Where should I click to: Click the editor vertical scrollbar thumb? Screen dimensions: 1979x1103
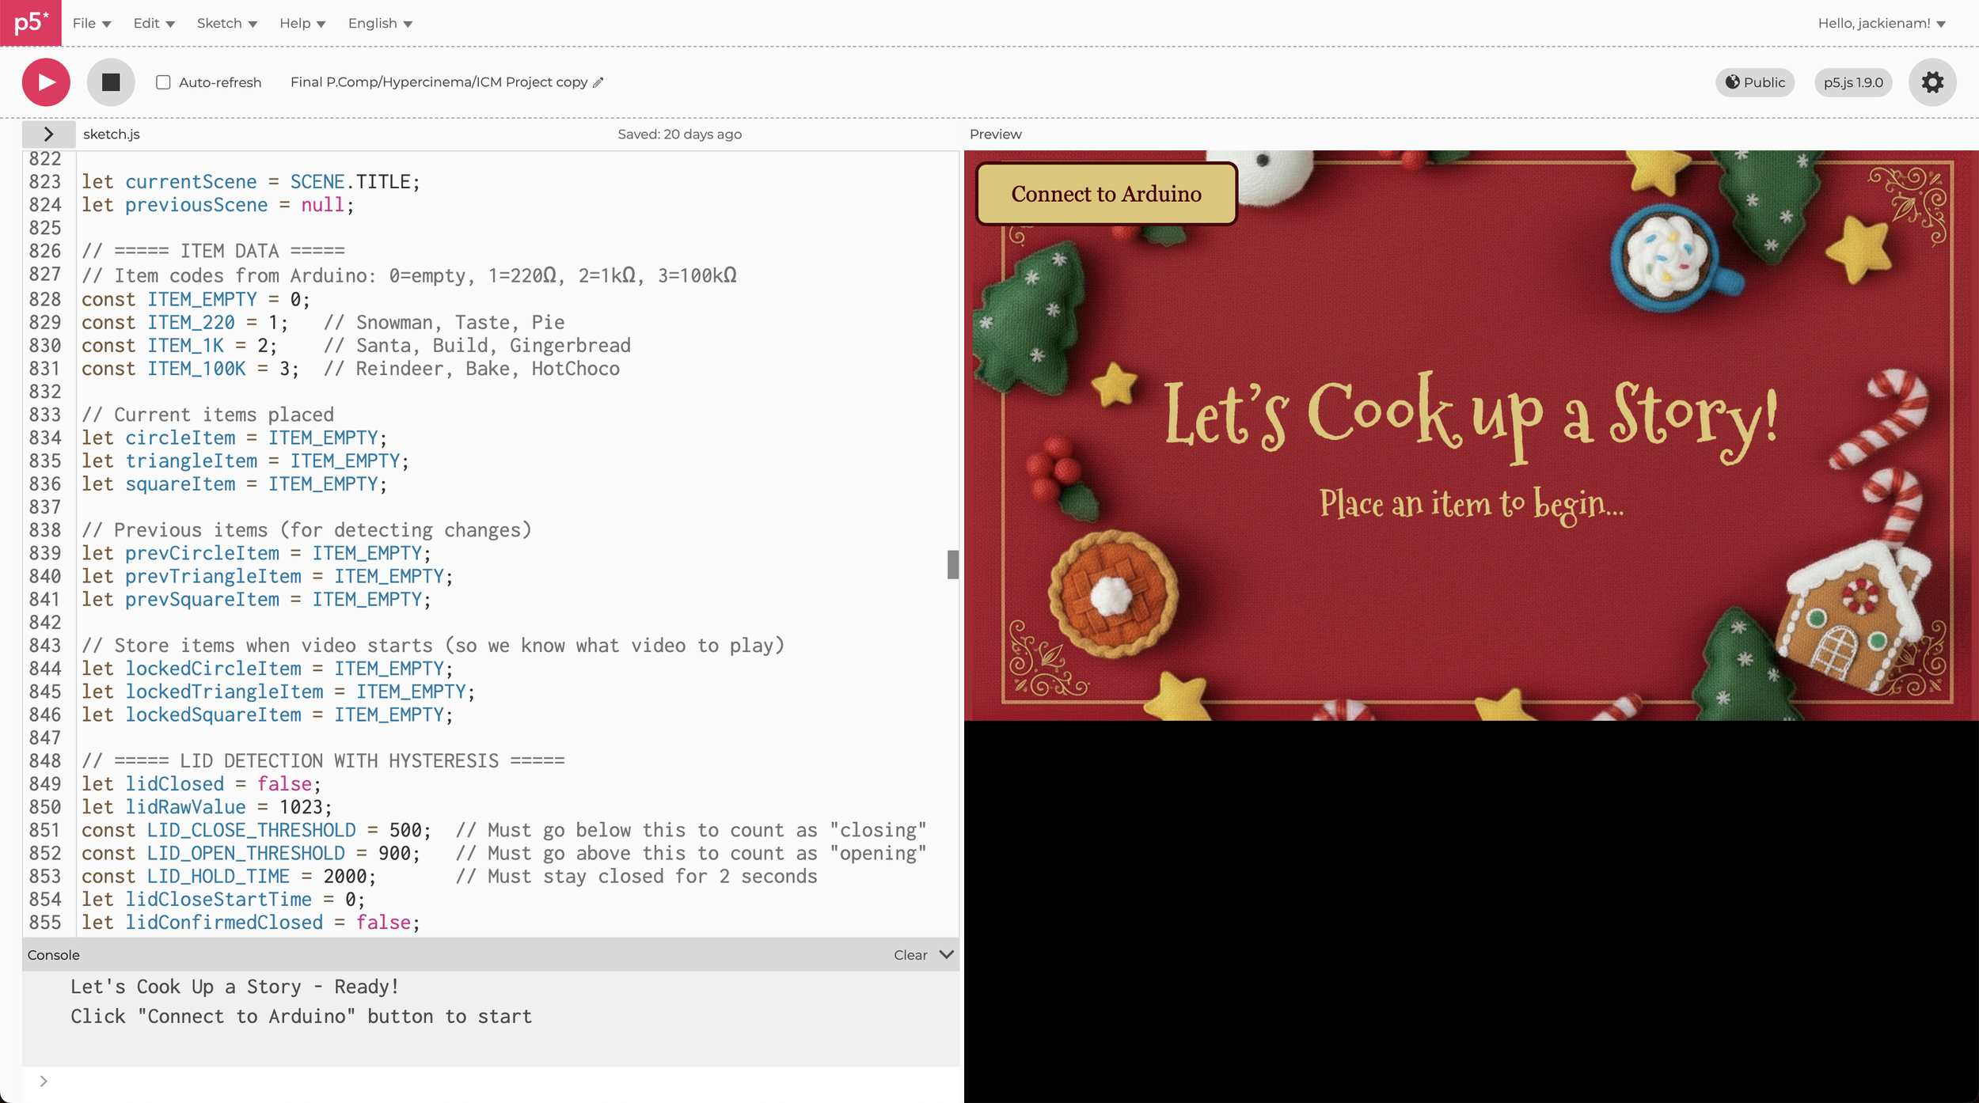click(x=952, y=564)
